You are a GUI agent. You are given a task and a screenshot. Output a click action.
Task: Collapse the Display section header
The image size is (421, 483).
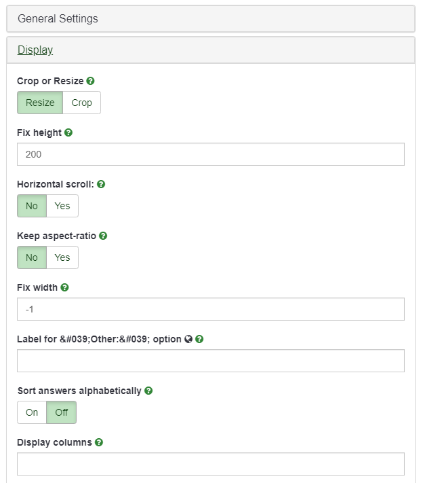(x=35, y=50)
